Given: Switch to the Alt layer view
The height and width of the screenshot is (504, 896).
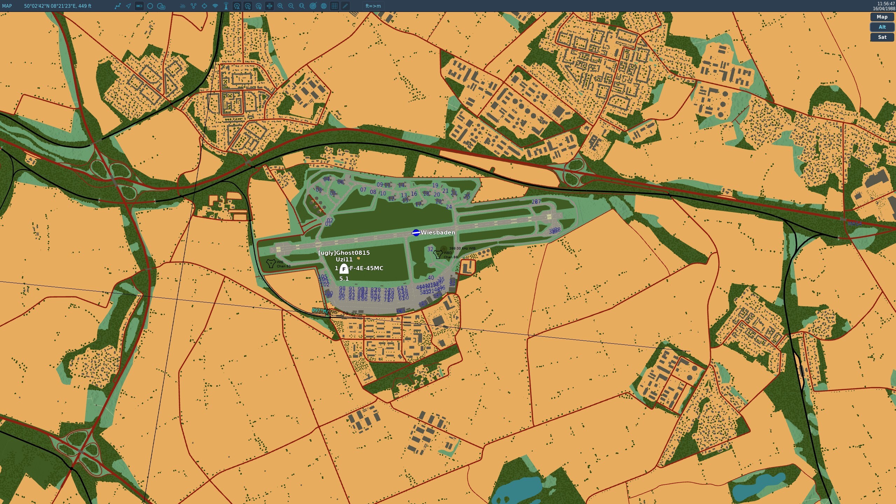Looking at the screenshot, I should (x=882, y=27).
